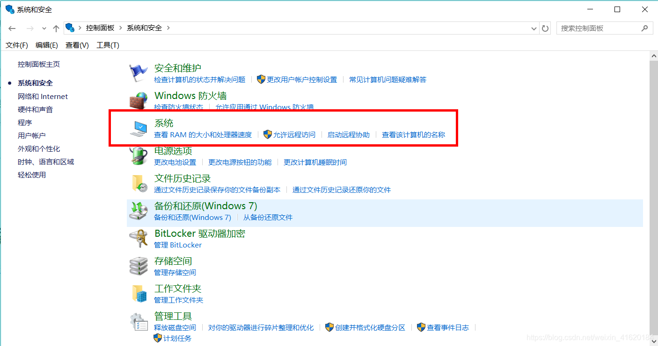Viewport: 658px width, 346px height.
Task: Expand chevron after 控制面板 breadcrumb
Action: 121,28
